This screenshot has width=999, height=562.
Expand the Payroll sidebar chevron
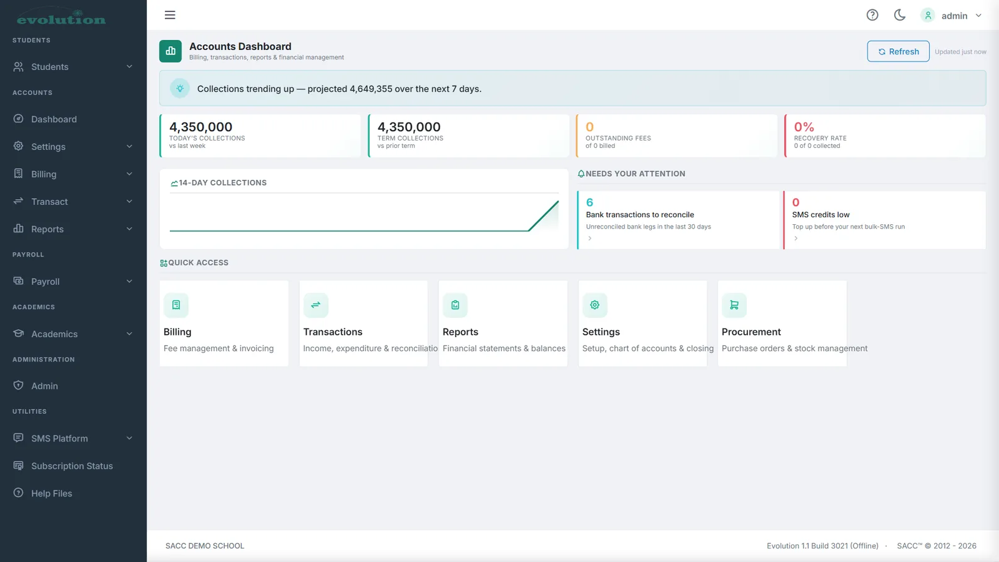point(129,281)
